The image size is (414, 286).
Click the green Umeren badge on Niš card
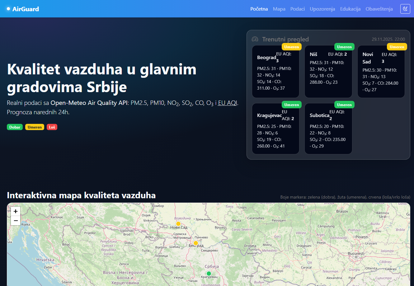click(x=344, y=47)
